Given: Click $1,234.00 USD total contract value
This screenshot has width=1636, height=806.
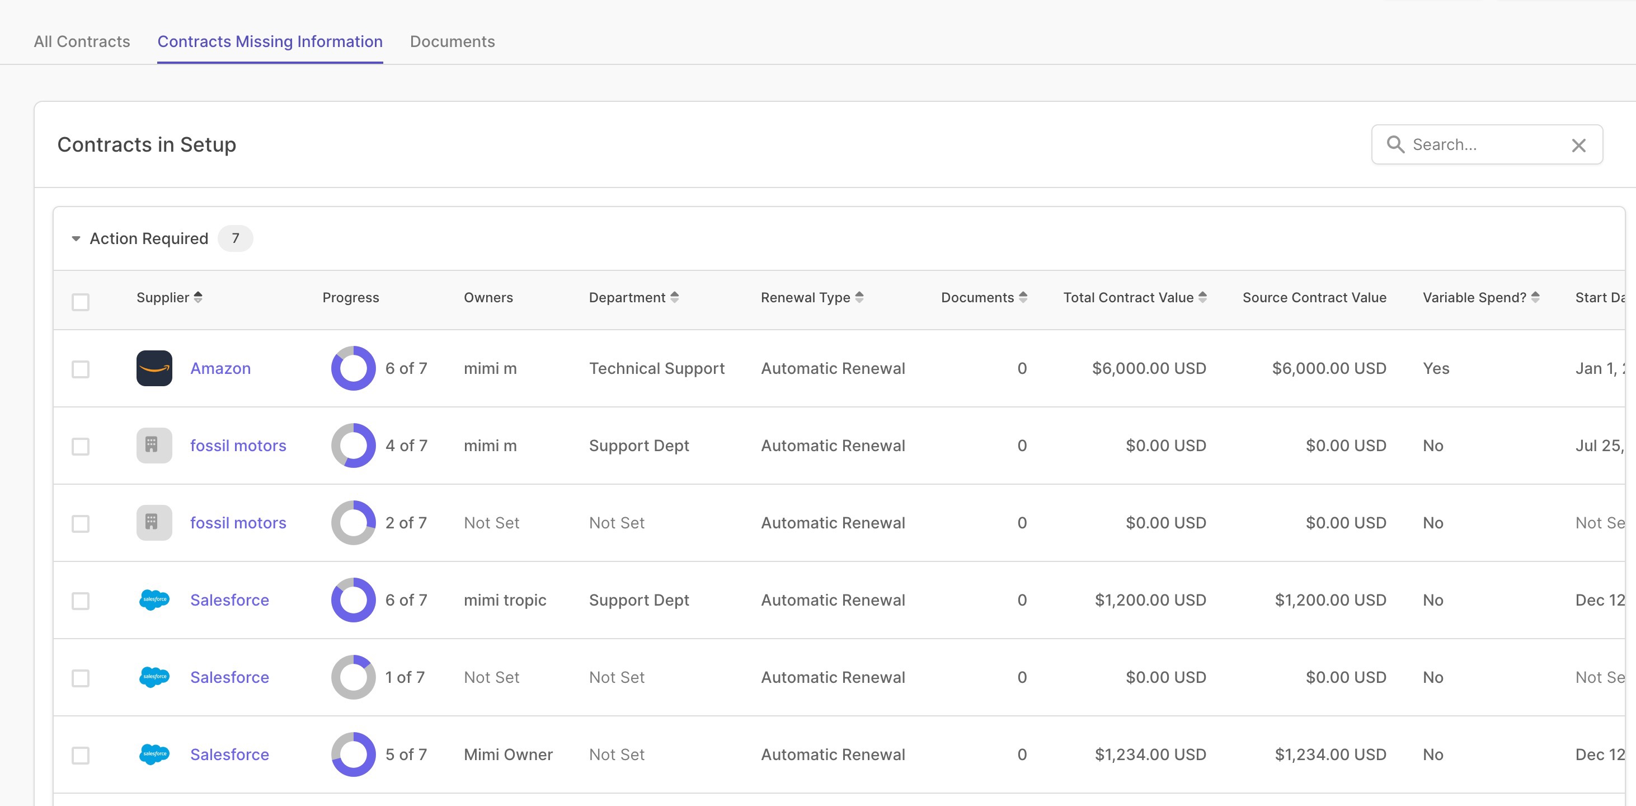Looking at the screenshot, I should click(1150, 755).
